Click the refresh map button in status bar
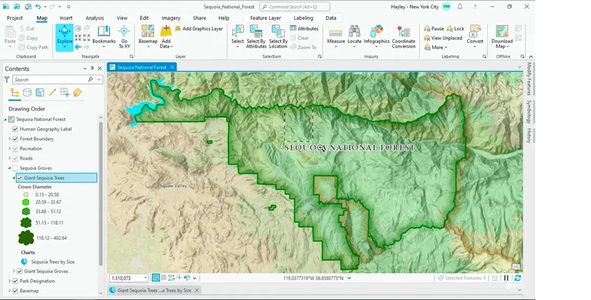This screenshot has height=300, width=591. (x=518, y=278)
